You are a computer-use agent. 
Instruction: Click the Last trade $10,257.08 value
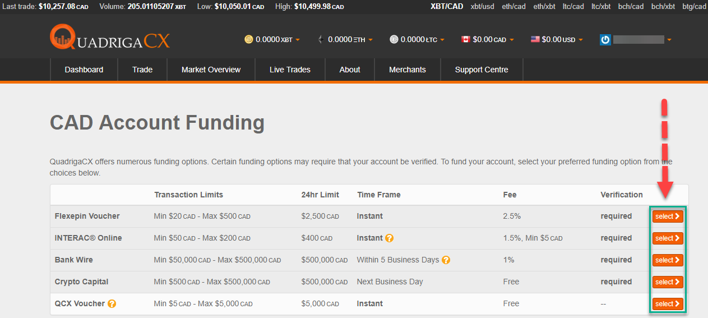[63, 7]
